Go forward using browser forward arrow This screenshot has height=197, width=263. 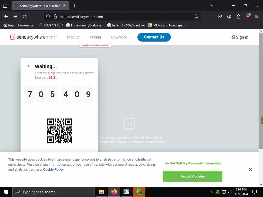tap(15, 16)
